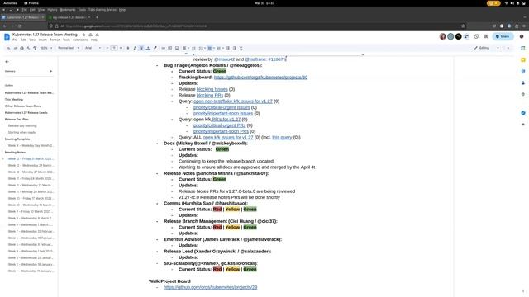The width and height of the screenshot is (529, 297).
Task: Open the 'priority/critical-urgent issues' link
Action: tap(222, 107)
